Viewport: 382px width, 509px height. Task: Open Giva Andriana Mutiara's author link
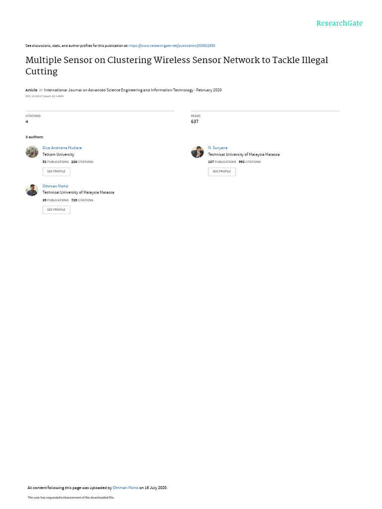[62, 148]
